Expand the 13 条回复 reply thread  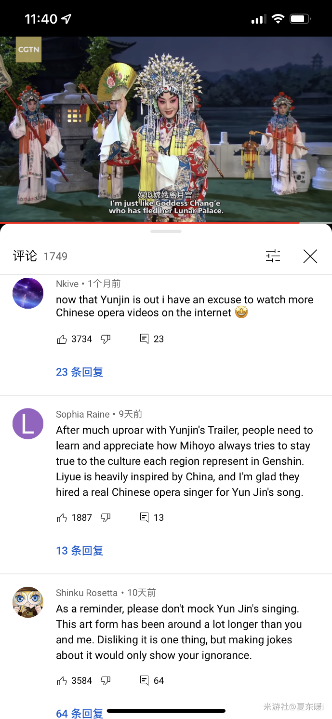coord(80,551)
